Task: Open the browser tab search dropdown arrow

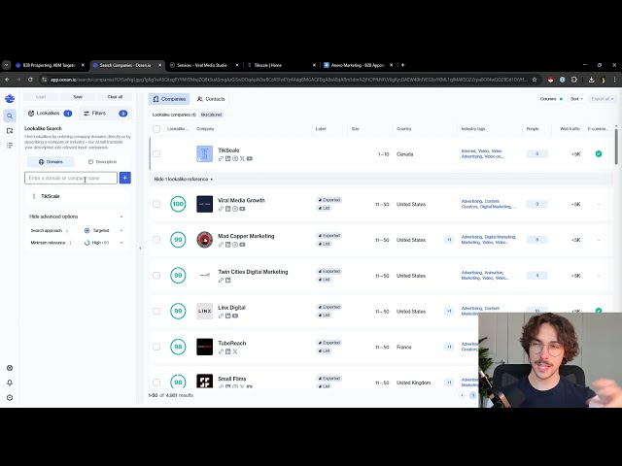Action: (7, 65)
